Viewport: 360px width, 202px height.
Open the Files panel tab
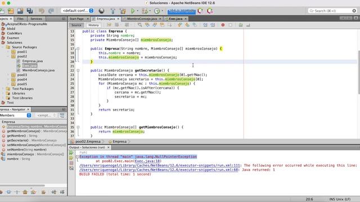pyautogui.click(x=20, y=19)
